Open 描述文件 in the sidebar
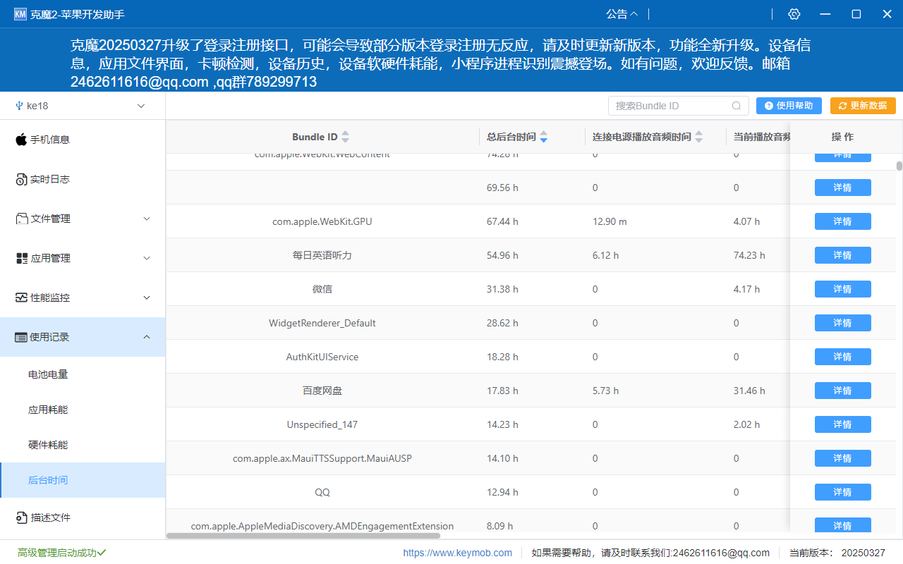Screen dimensions: 903x564 tap(83, 517)
